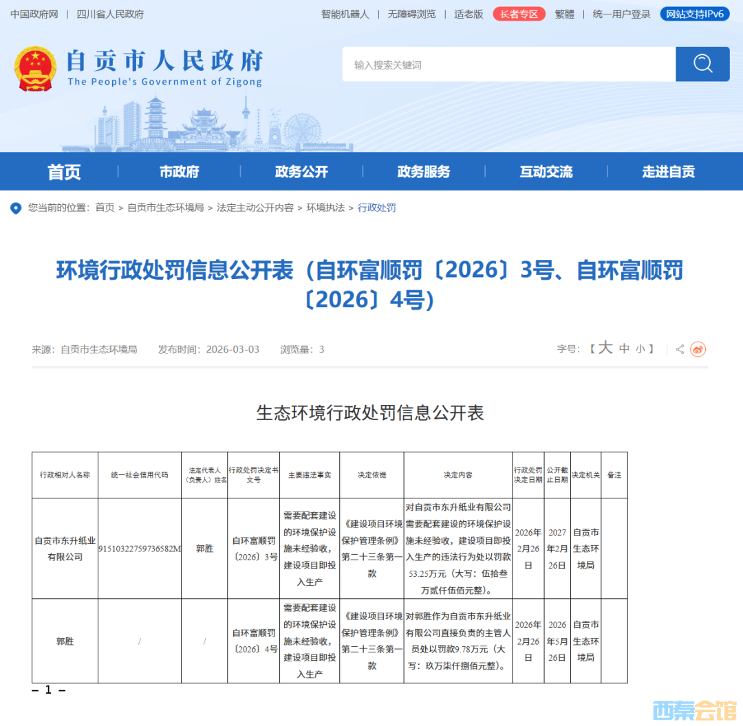The width and height of the screenshot is (743, 726).
Task: Open the 首页 navigation tab
Action: click(x=64, y=172)
